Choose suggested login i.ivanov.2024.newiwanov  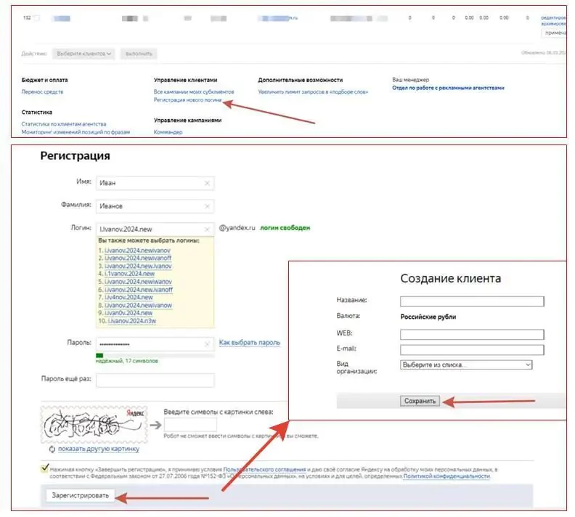[138, 282]
